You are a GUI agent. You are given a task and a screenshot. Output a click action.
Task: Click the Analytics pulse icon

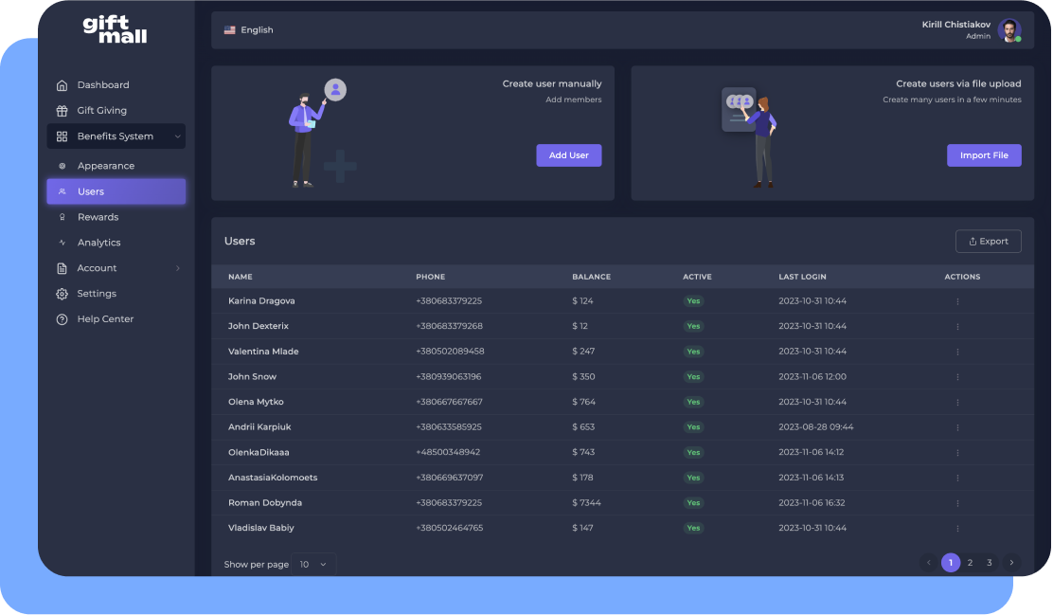click(x=62, y=243)
